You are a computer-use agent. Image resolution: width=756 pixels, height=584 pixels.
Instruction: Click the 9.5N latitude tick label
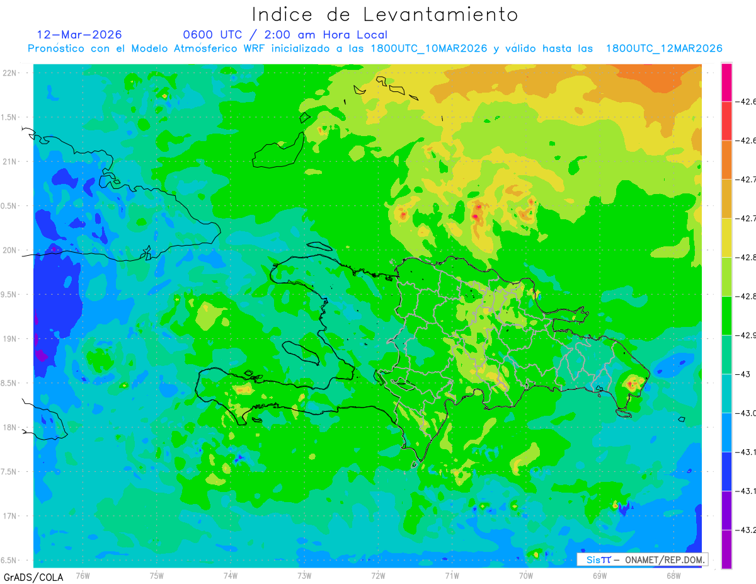click(9, 294)
